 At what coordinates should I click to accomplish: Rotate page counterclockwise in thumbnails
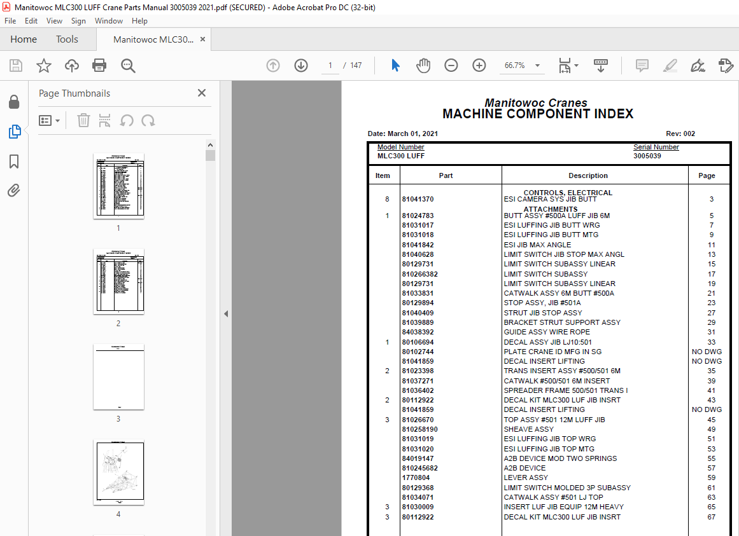pyautogui.click(x=126, y=120)
